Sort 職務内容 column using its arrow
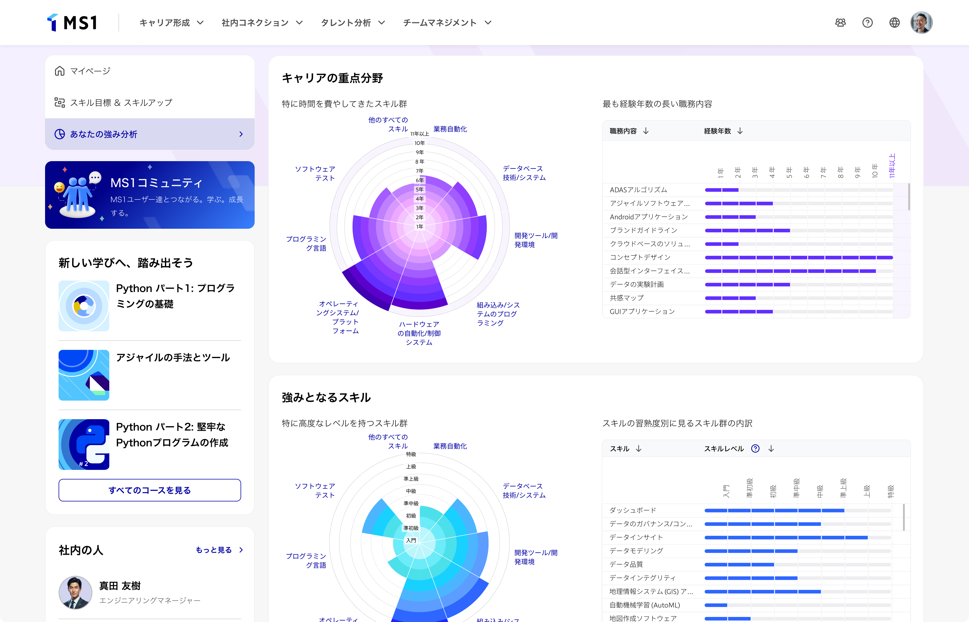Screen dimensions: 969x622 click(646, 131)
